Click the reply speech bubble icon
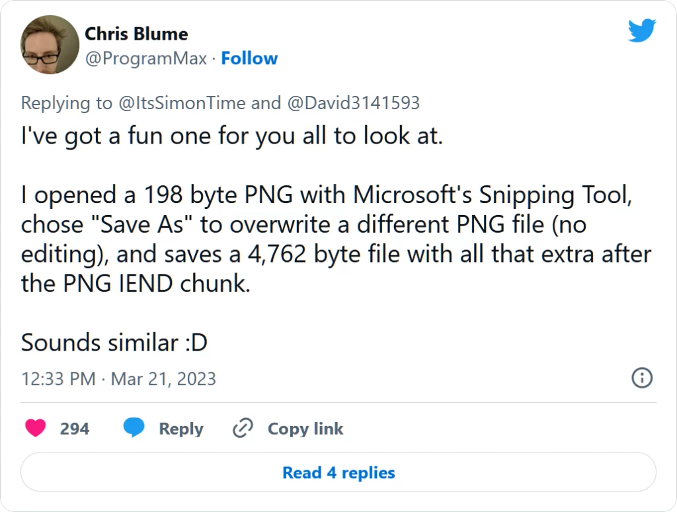The height and width of the screenshot is (512, 677). (x=134, y=429)
